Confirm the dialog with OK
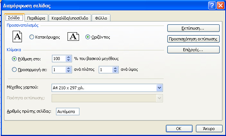 179,129
